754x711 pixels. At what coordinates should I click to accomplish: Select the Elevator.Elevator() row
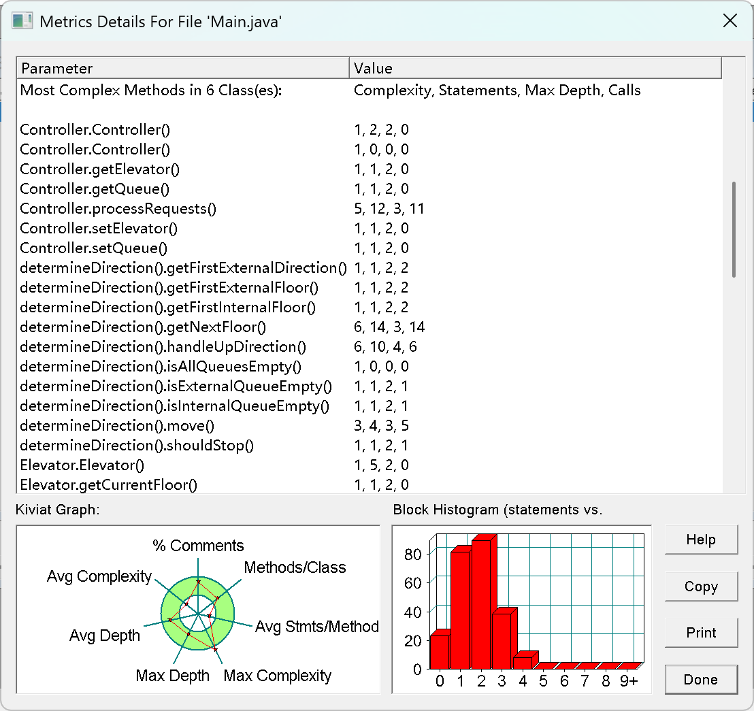click(370, 465)
